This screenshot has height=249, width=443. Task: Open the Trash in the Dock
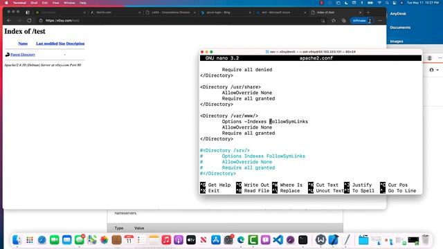coord(426,240)
